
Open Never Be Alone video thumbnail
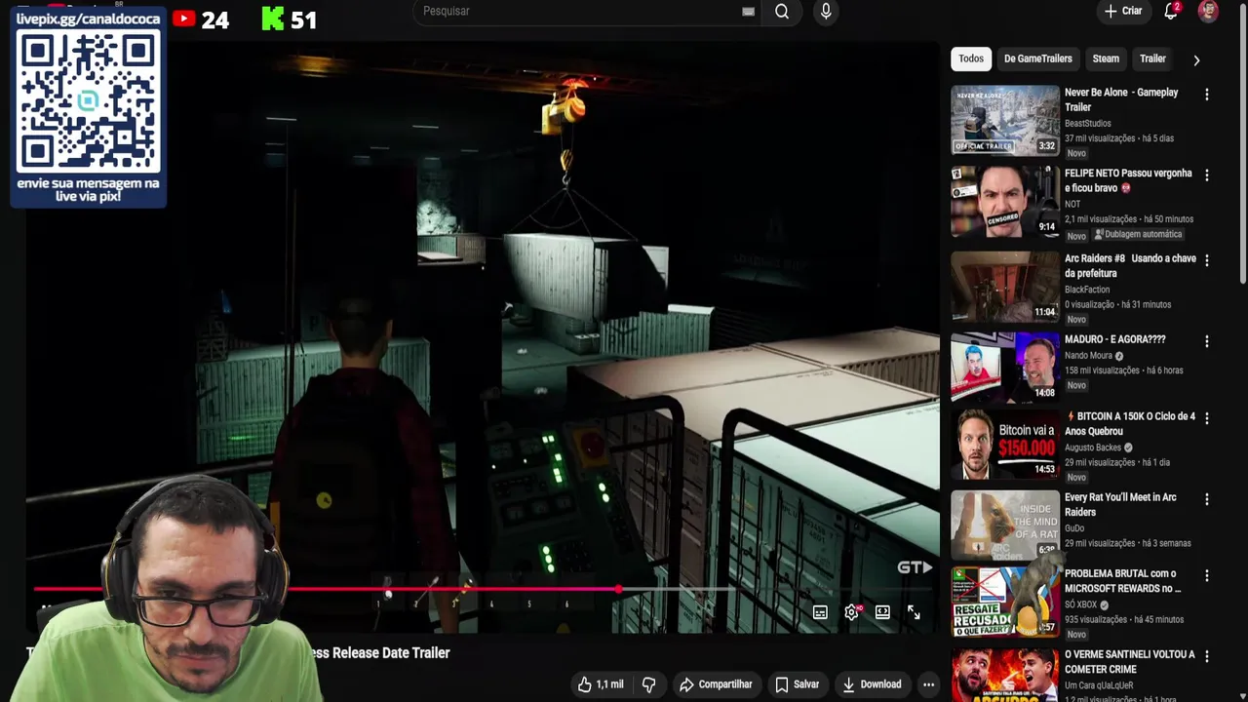click(1005, 120)
